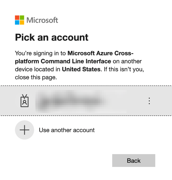172x180 pixels.
Task: Click "platform Command Line Interface" text
Action: pos(63,61)
